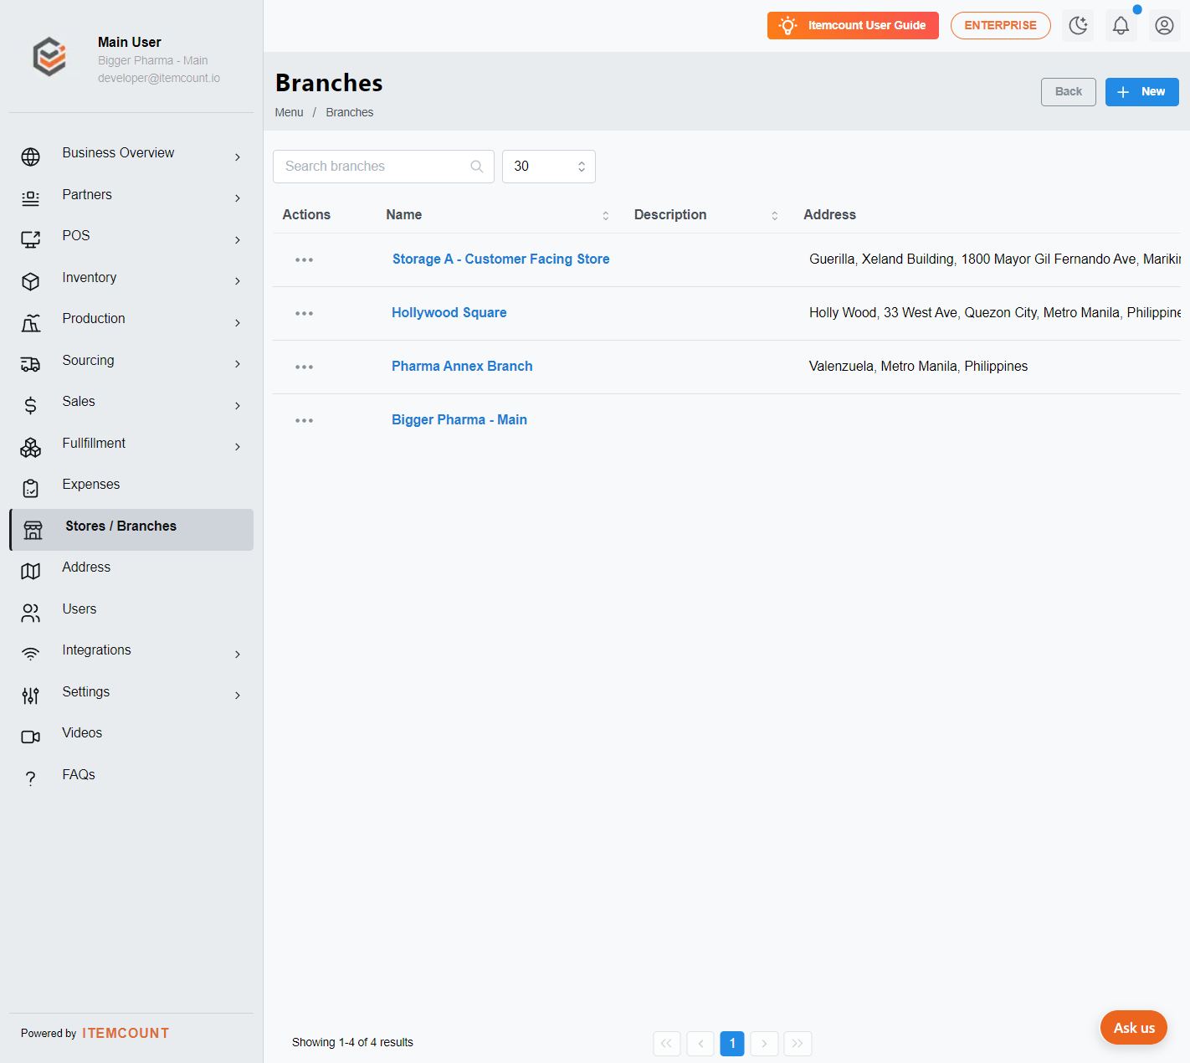The height and width of the screenshot is (1063, 1190).
Task: Expand the Fullfillment submenu chevron
Action: [238, 446]
